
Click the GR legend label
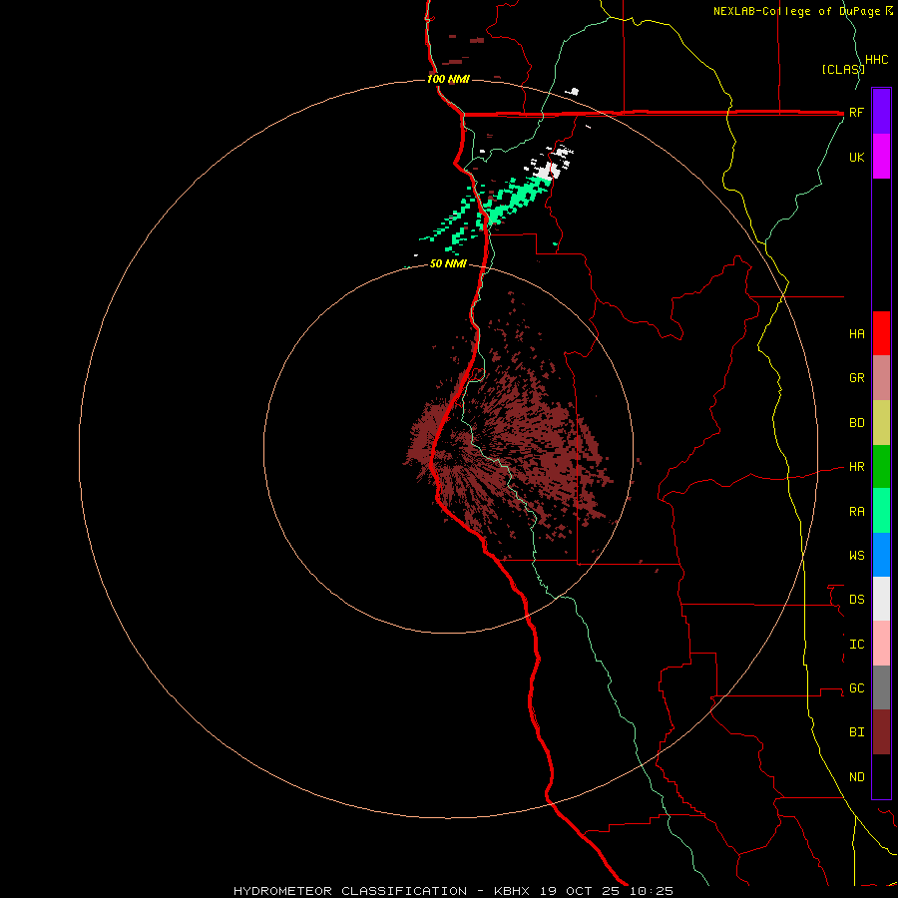[856, 378]
